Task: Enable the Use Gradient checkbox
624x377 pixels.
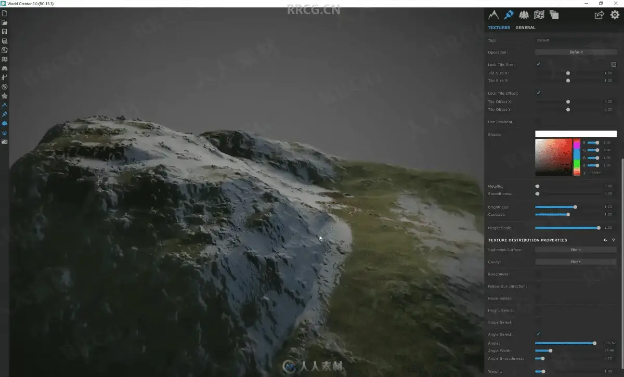Action: (538, 122)
